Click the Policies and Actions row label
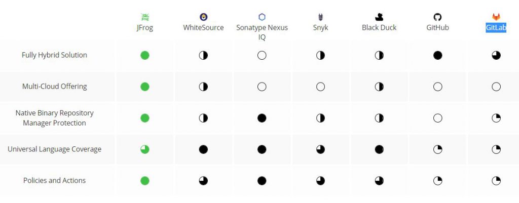519x203 pixels. [54, 181]
